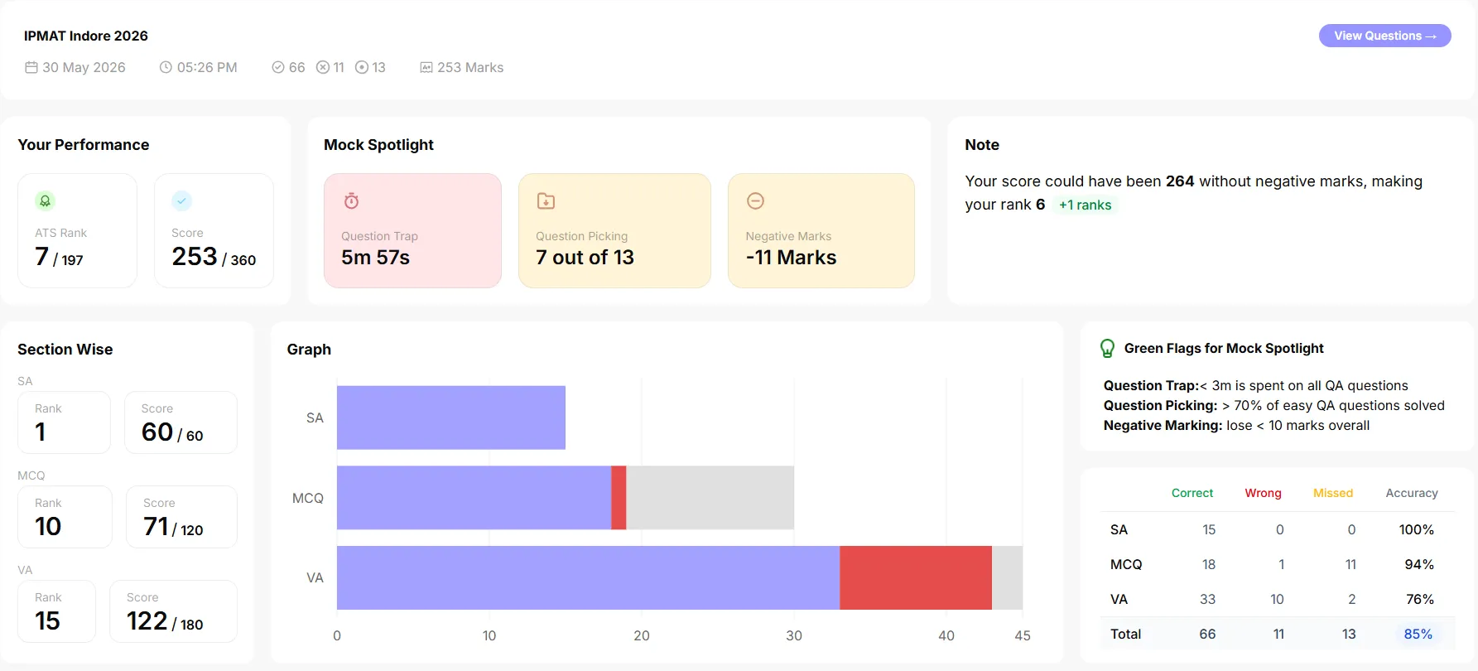Click the View Questions button
Viewport: 1478px width, 671px height.
[x=1384, y=36]
